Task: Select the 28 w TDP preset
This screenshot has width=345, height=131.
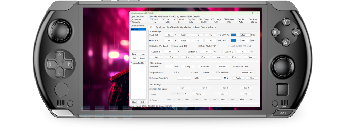Action: [250, 57]
